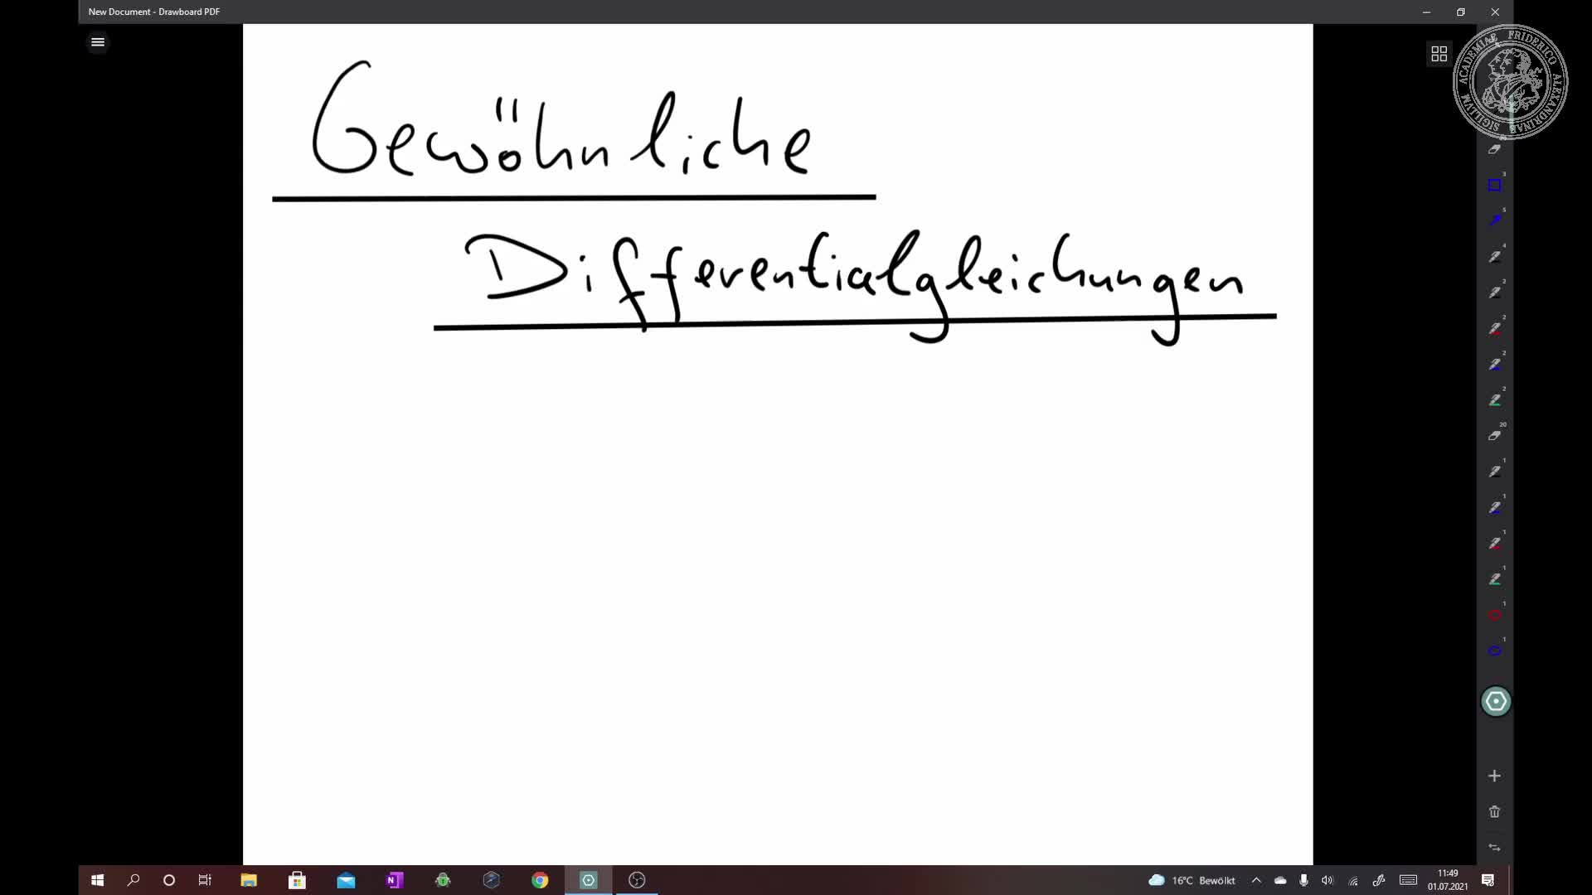Select the blue pen tool
Screen dimensions: 1592x895
[1496, 220]
